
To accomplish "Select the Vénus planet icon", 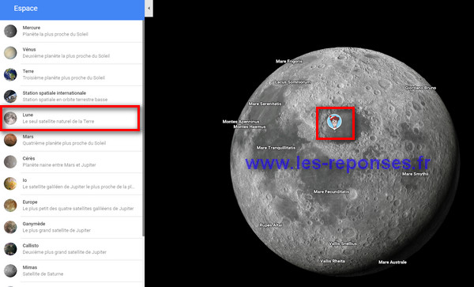I will [10, 53].
